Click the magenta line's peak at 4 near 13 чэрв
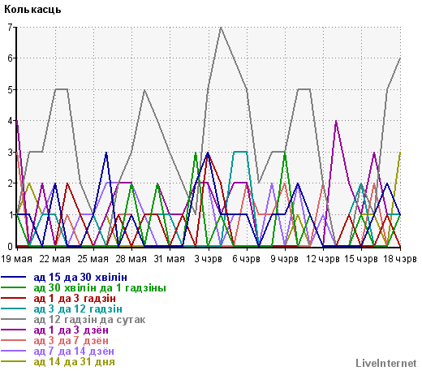The height and width of the screenshot is (371, 422). coord(336,121)
